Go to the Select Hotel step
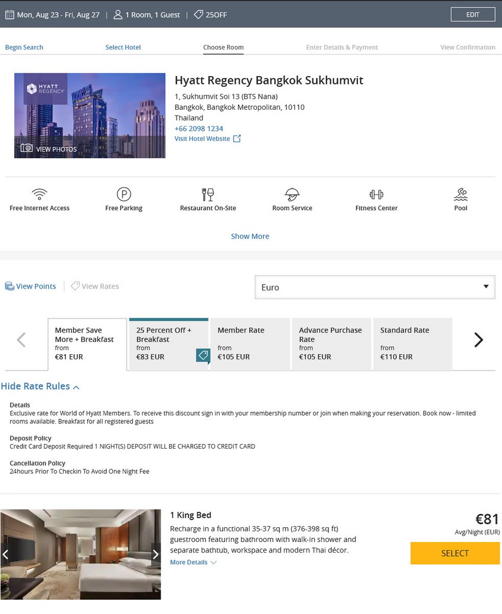Image resolution: width=502 pixels, height=614 pixels. [123, 47]
